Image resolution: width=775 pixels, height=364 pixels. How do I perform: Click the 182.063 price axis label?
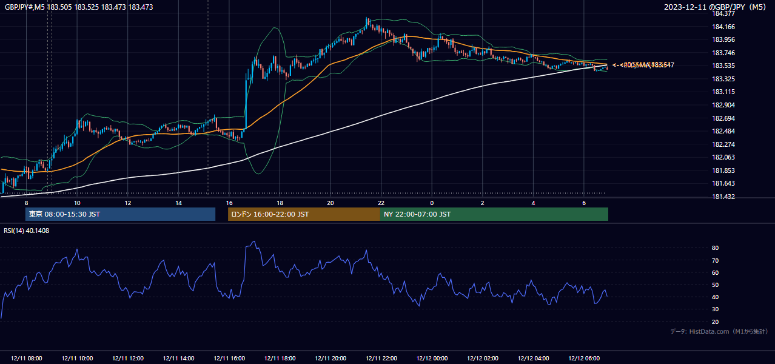point(723,157)
